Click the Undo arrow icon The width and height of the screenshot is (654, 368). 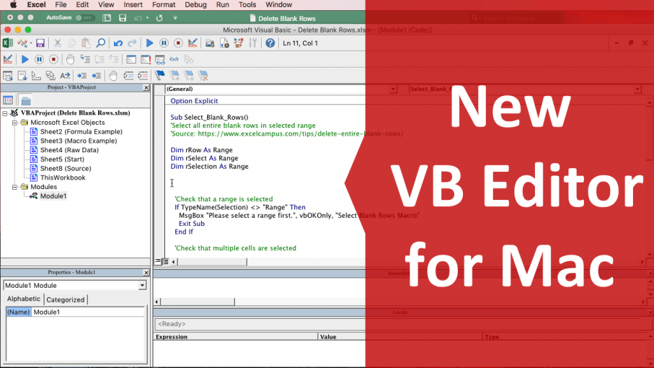(x=118, y=43)
